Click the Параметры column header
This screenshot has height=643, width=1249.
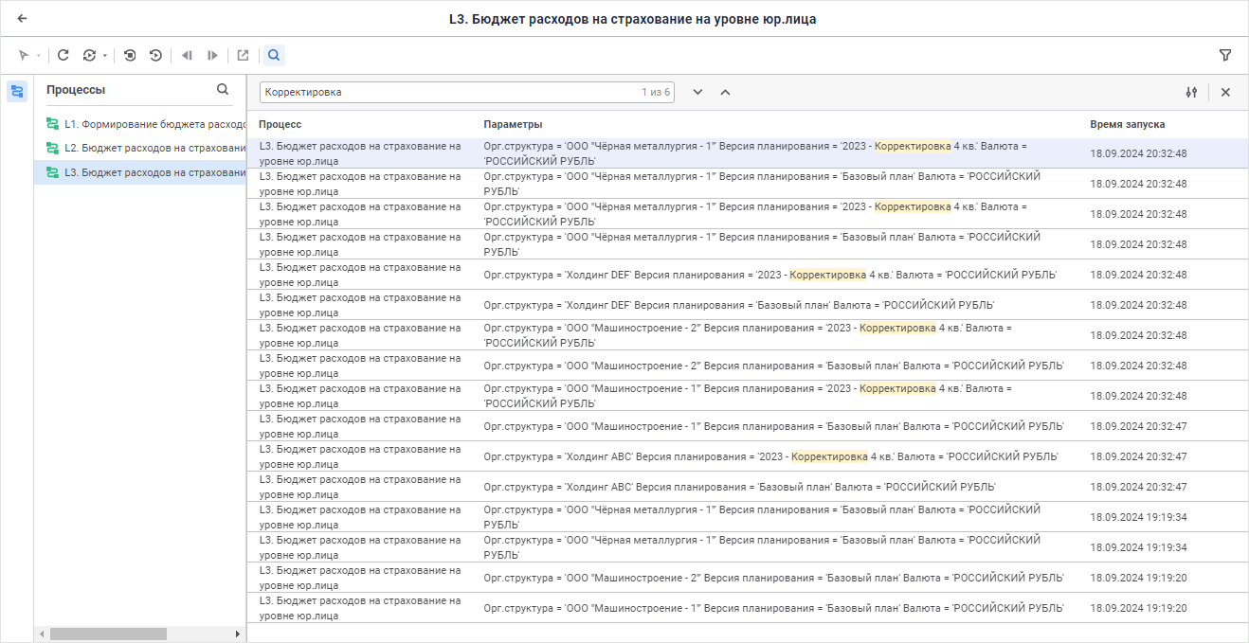pyautogui.click(x=513, y=125)
